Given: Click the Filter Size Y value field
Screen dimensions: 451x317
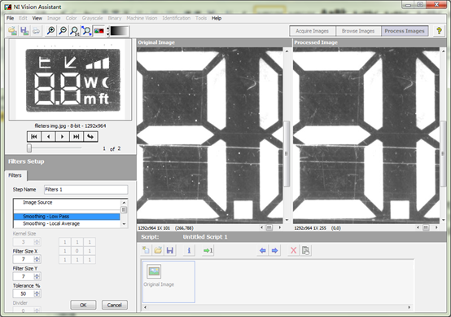Looking at the screenshot, I should pos(24,276).
